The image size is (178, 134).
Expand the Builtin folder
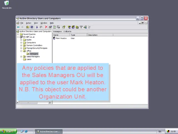[x=21, y=40]
